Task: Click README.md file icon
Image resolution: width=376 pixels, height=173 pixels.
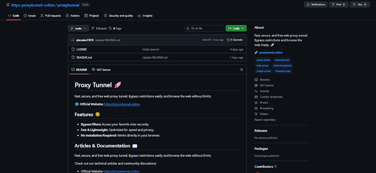Action: coord(73,57)
